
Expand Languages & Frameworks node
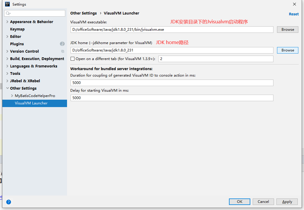pos(7,66)
